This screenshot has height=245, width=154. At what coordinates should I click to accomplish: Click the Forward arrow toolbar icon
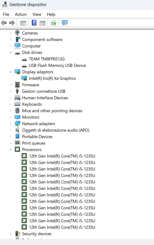12,23
